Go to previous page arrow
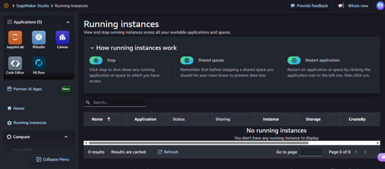Viewport: 385px width, 169px height. pos(356,152)
